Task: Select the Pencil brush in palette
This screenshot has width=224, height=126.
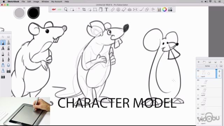Action: point(3,43)
